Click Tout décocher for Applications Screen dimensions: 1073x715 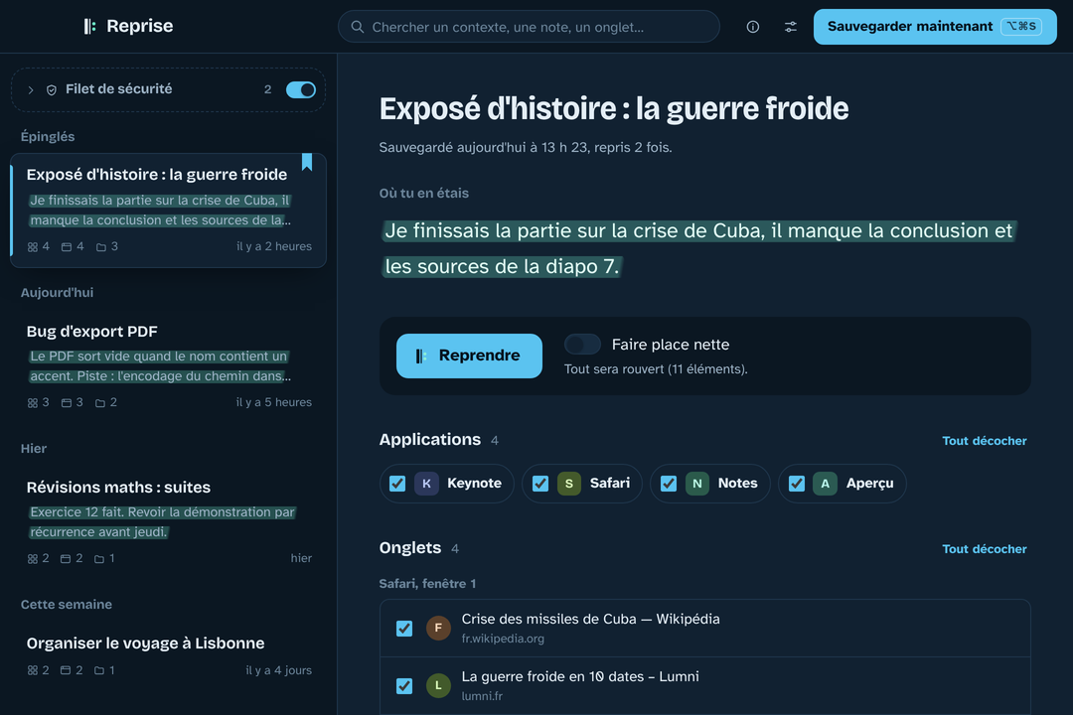point(984,441)
